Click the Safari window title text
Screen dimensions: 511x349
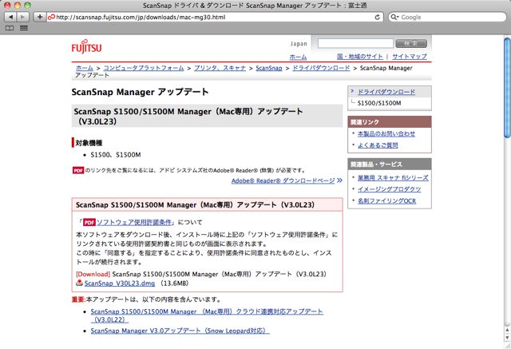(255, 6)
